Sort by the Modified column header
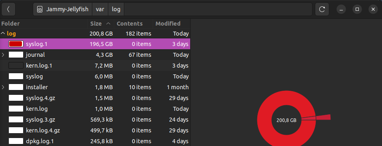Screen dimensions: 382x146 (x=168, y=24)
